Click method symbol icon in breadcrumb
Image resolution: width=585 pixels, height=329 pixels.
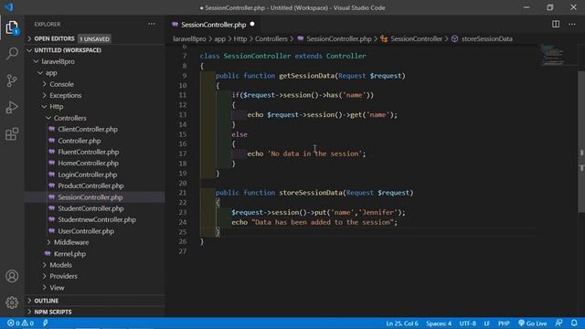(x=454, y=38)
